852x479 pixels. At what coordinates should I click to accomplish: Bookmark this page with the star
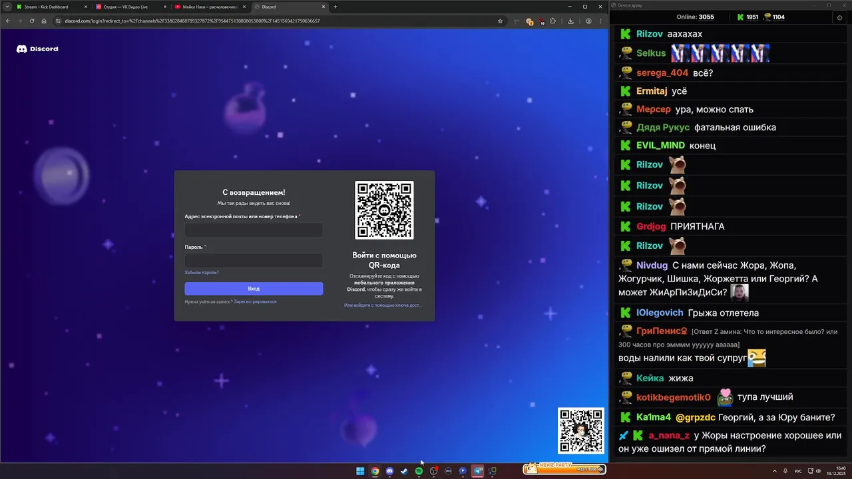point(500,21)
